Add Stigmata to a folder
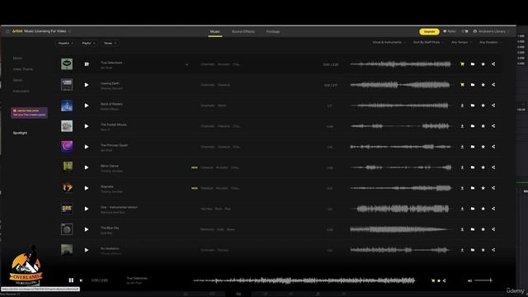 (x=473, y=188)
